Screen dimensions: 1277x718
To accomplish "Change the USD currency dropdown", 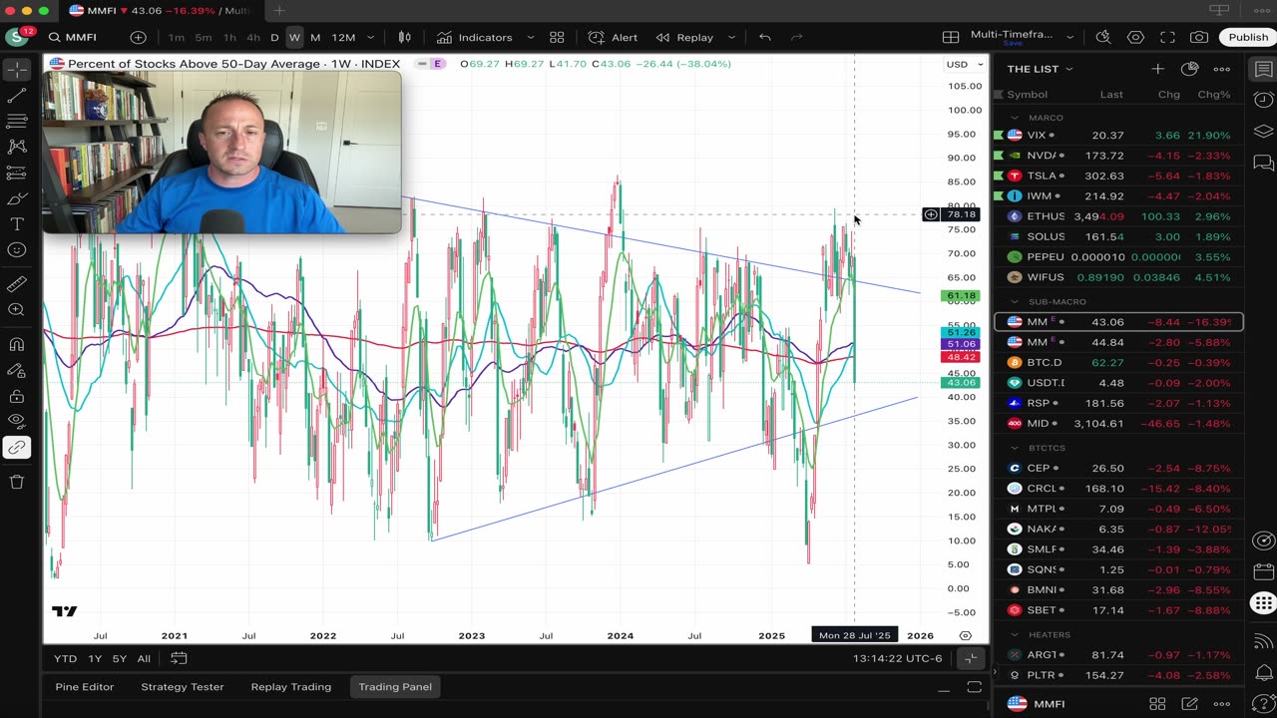I will coord(965,64).
